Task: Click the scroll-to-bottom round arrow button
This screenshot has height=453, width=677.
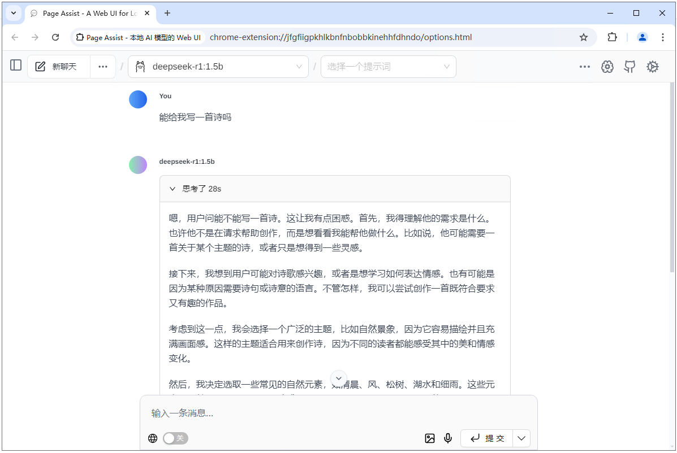Action: [x=339, y=378]
